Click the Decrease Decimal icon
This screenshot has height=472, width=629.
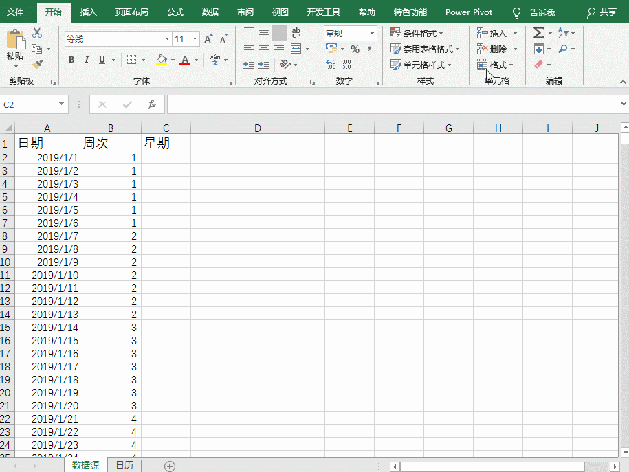click(x=346, y=64)
